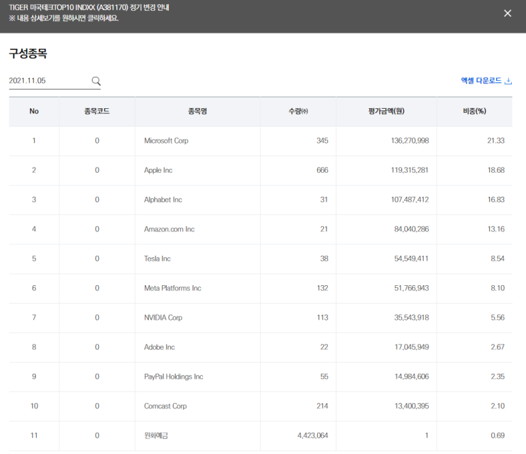Click the download arrow icon beside 엑셀 다운로드
Screen dimensions: 526x454
(x=508, y=81)
